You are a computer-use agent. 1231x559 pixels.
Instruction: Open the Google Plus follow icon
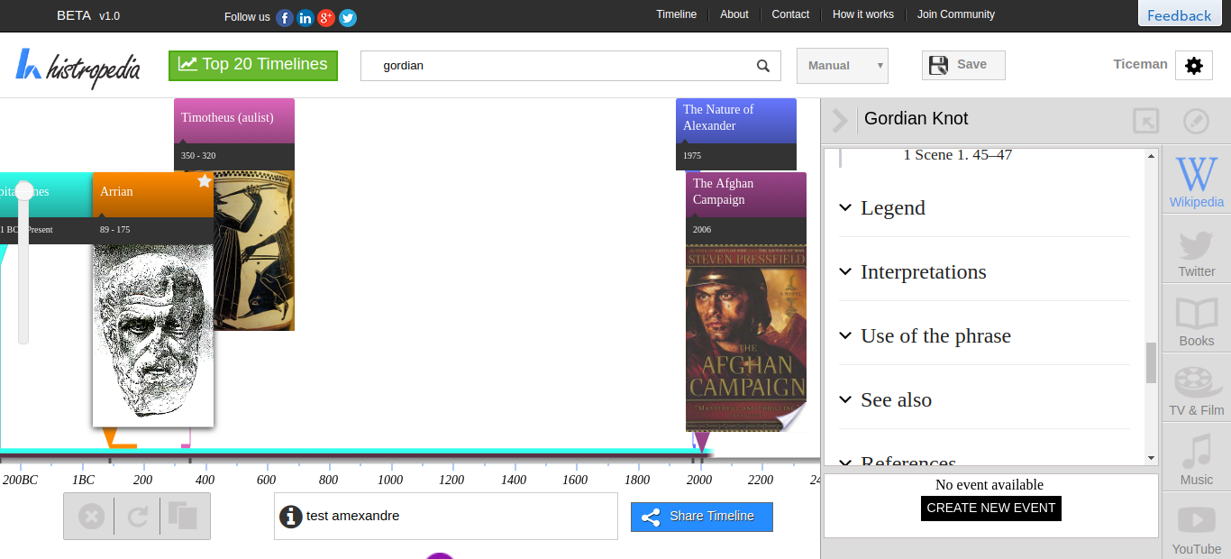tap(326, 17)
